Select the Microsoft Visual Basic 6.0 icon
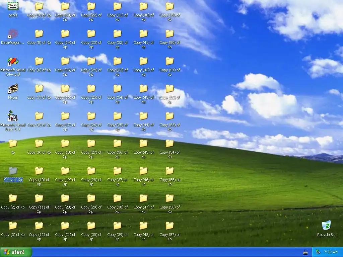This screenshot has height=257, width=343. tap(13, 116)
